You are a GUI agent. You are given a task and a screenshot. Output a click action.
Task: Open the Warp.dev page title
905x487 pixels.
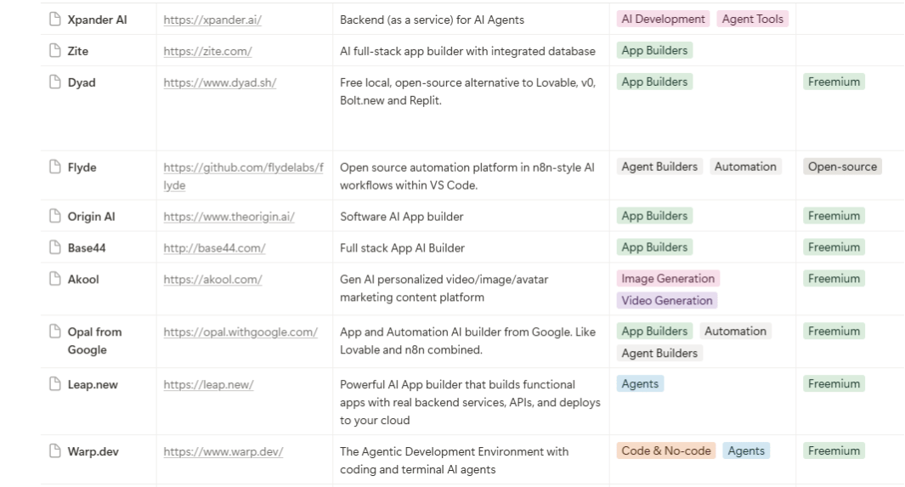pos(93,451)
